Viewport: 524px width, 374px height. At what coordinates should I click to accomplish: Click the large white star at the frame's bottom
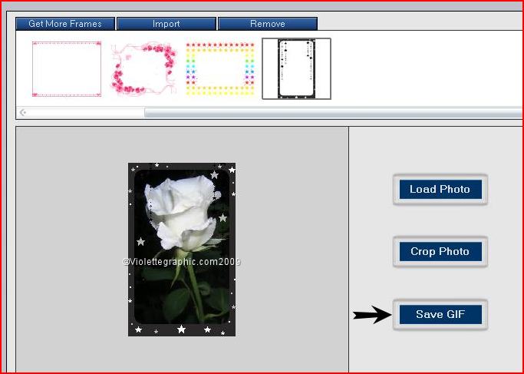pyautogui.click(x=181, y=329)
